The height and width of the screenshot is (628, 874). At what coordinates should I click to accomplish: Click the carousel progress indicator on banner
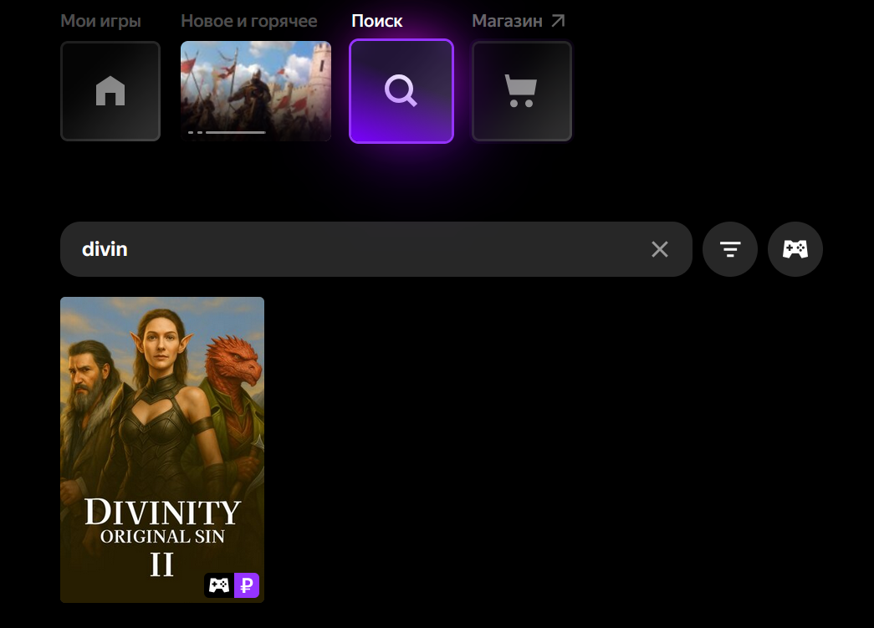(x=227, y=133)
